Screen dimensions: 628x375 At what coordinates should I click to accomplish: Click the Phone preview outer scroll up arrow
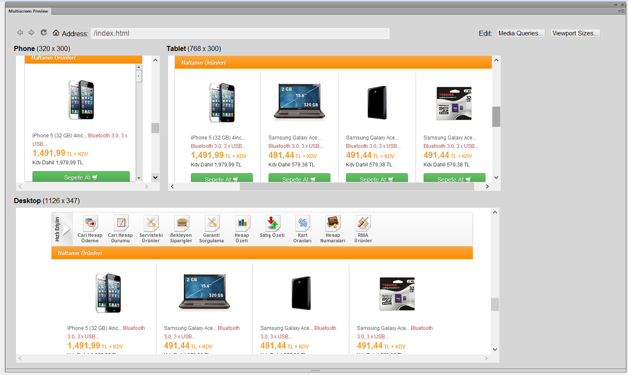point(155,60)
